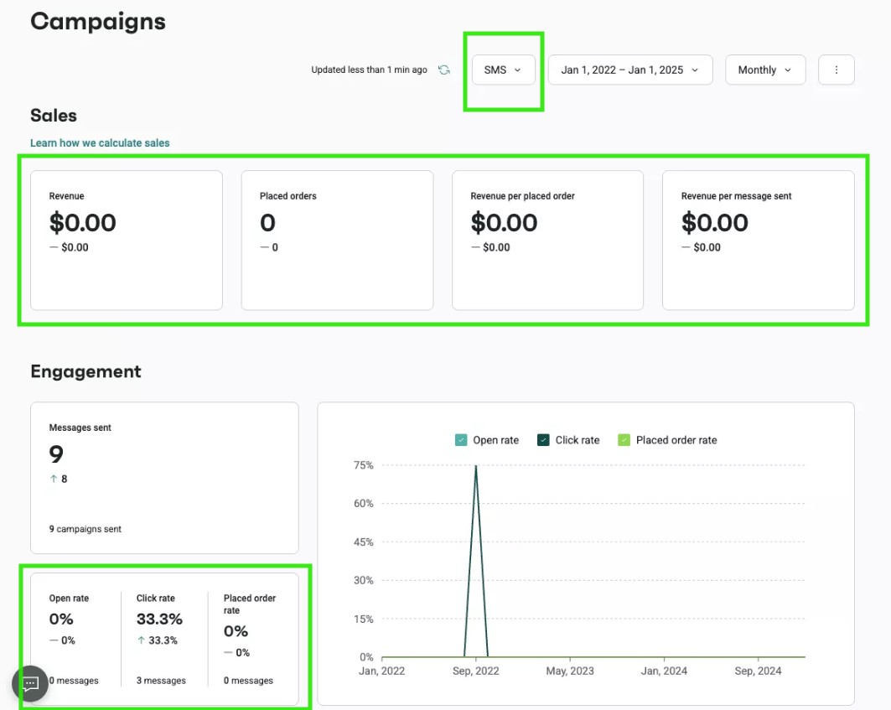
Task: Select the Revenue card
Action: click(x=127, y=241)
